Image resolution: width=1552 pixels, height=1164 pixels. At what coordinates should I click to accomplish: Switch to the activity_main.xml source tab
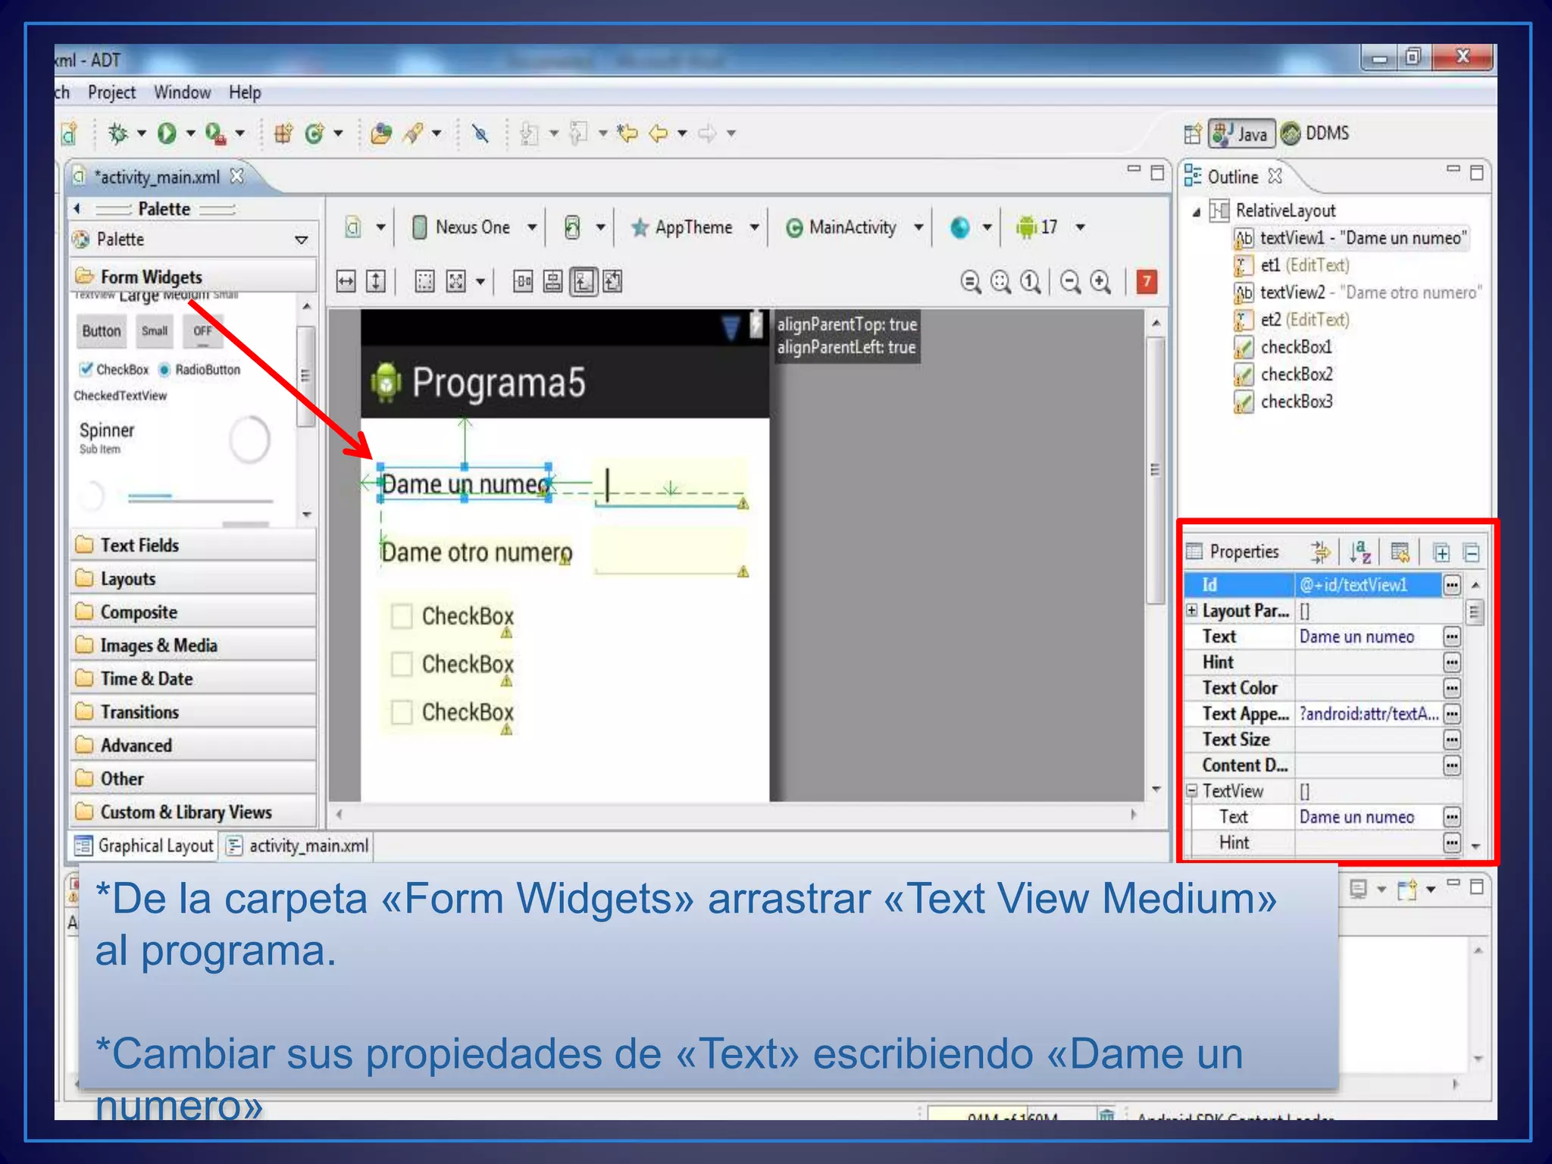[x=298, y=846]
